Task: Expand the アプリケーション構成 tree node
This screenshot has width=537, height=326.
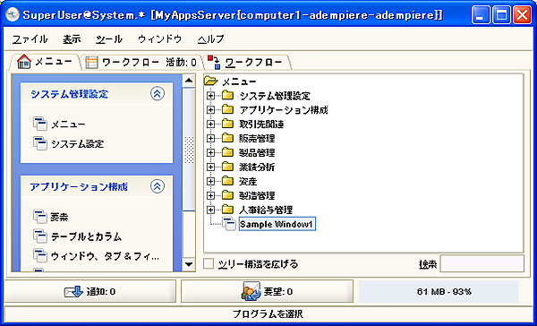Action: pos(211,110)
